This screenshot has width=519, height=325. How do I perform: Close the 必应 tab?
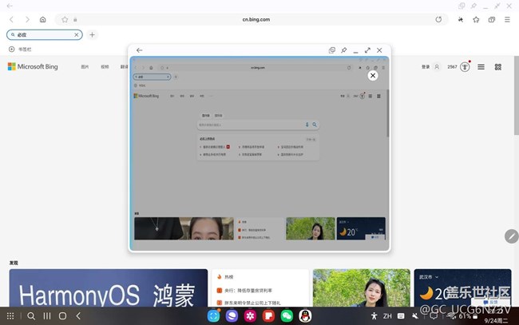point(77,35)
